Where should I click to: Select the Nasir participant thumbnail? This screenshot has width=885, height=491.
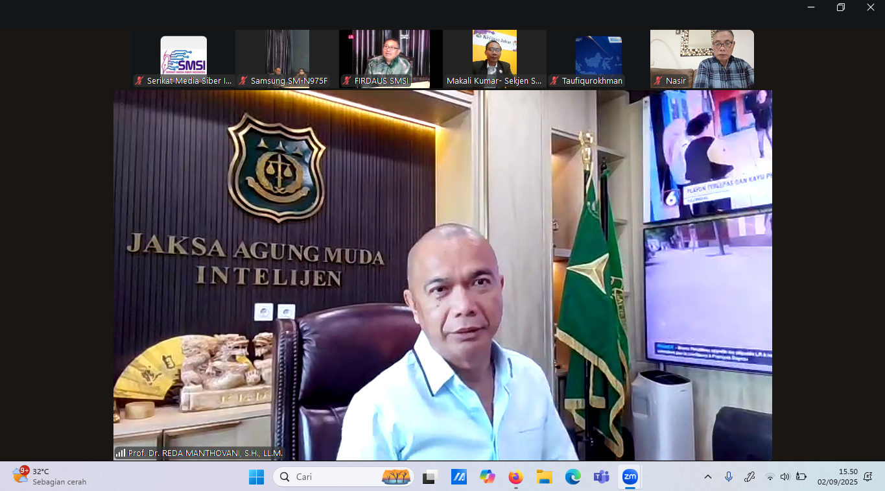(702, 59)
